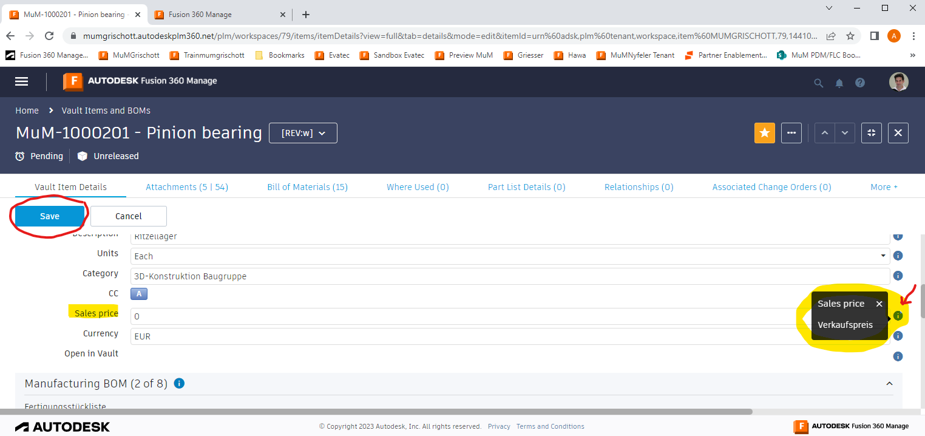Click the collapse view arrows icon

(x=872, y=133)
